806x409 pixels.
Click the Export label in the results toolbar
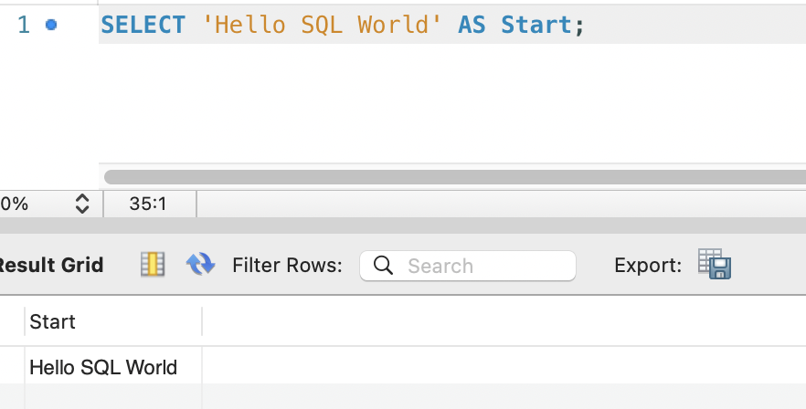point(648,266)
